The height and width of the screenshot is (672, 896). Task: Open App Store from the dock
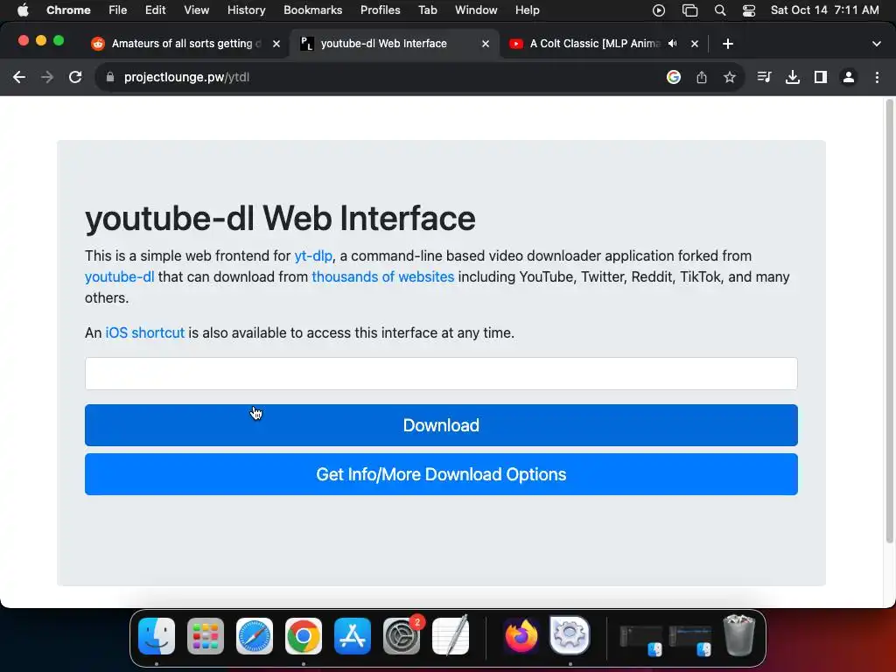coord(353,636)
